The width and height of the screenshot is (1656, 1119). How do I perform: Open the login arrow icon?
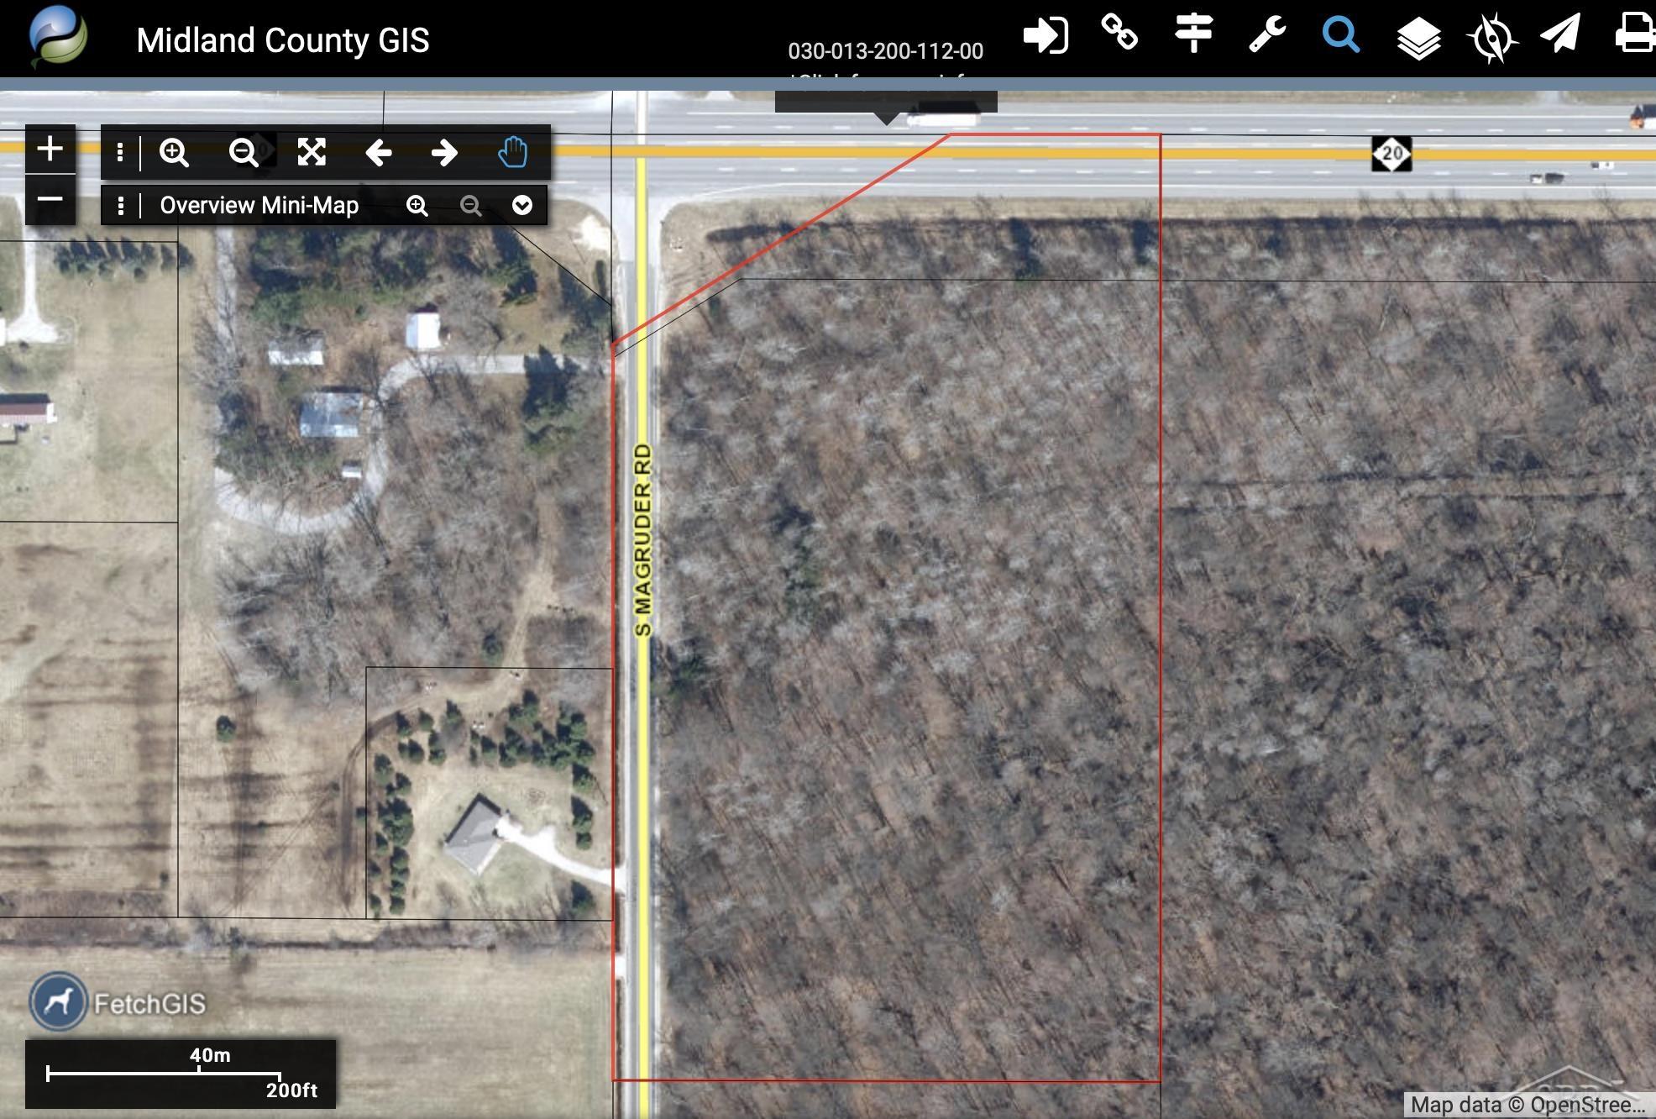[x=1045, y=36]
